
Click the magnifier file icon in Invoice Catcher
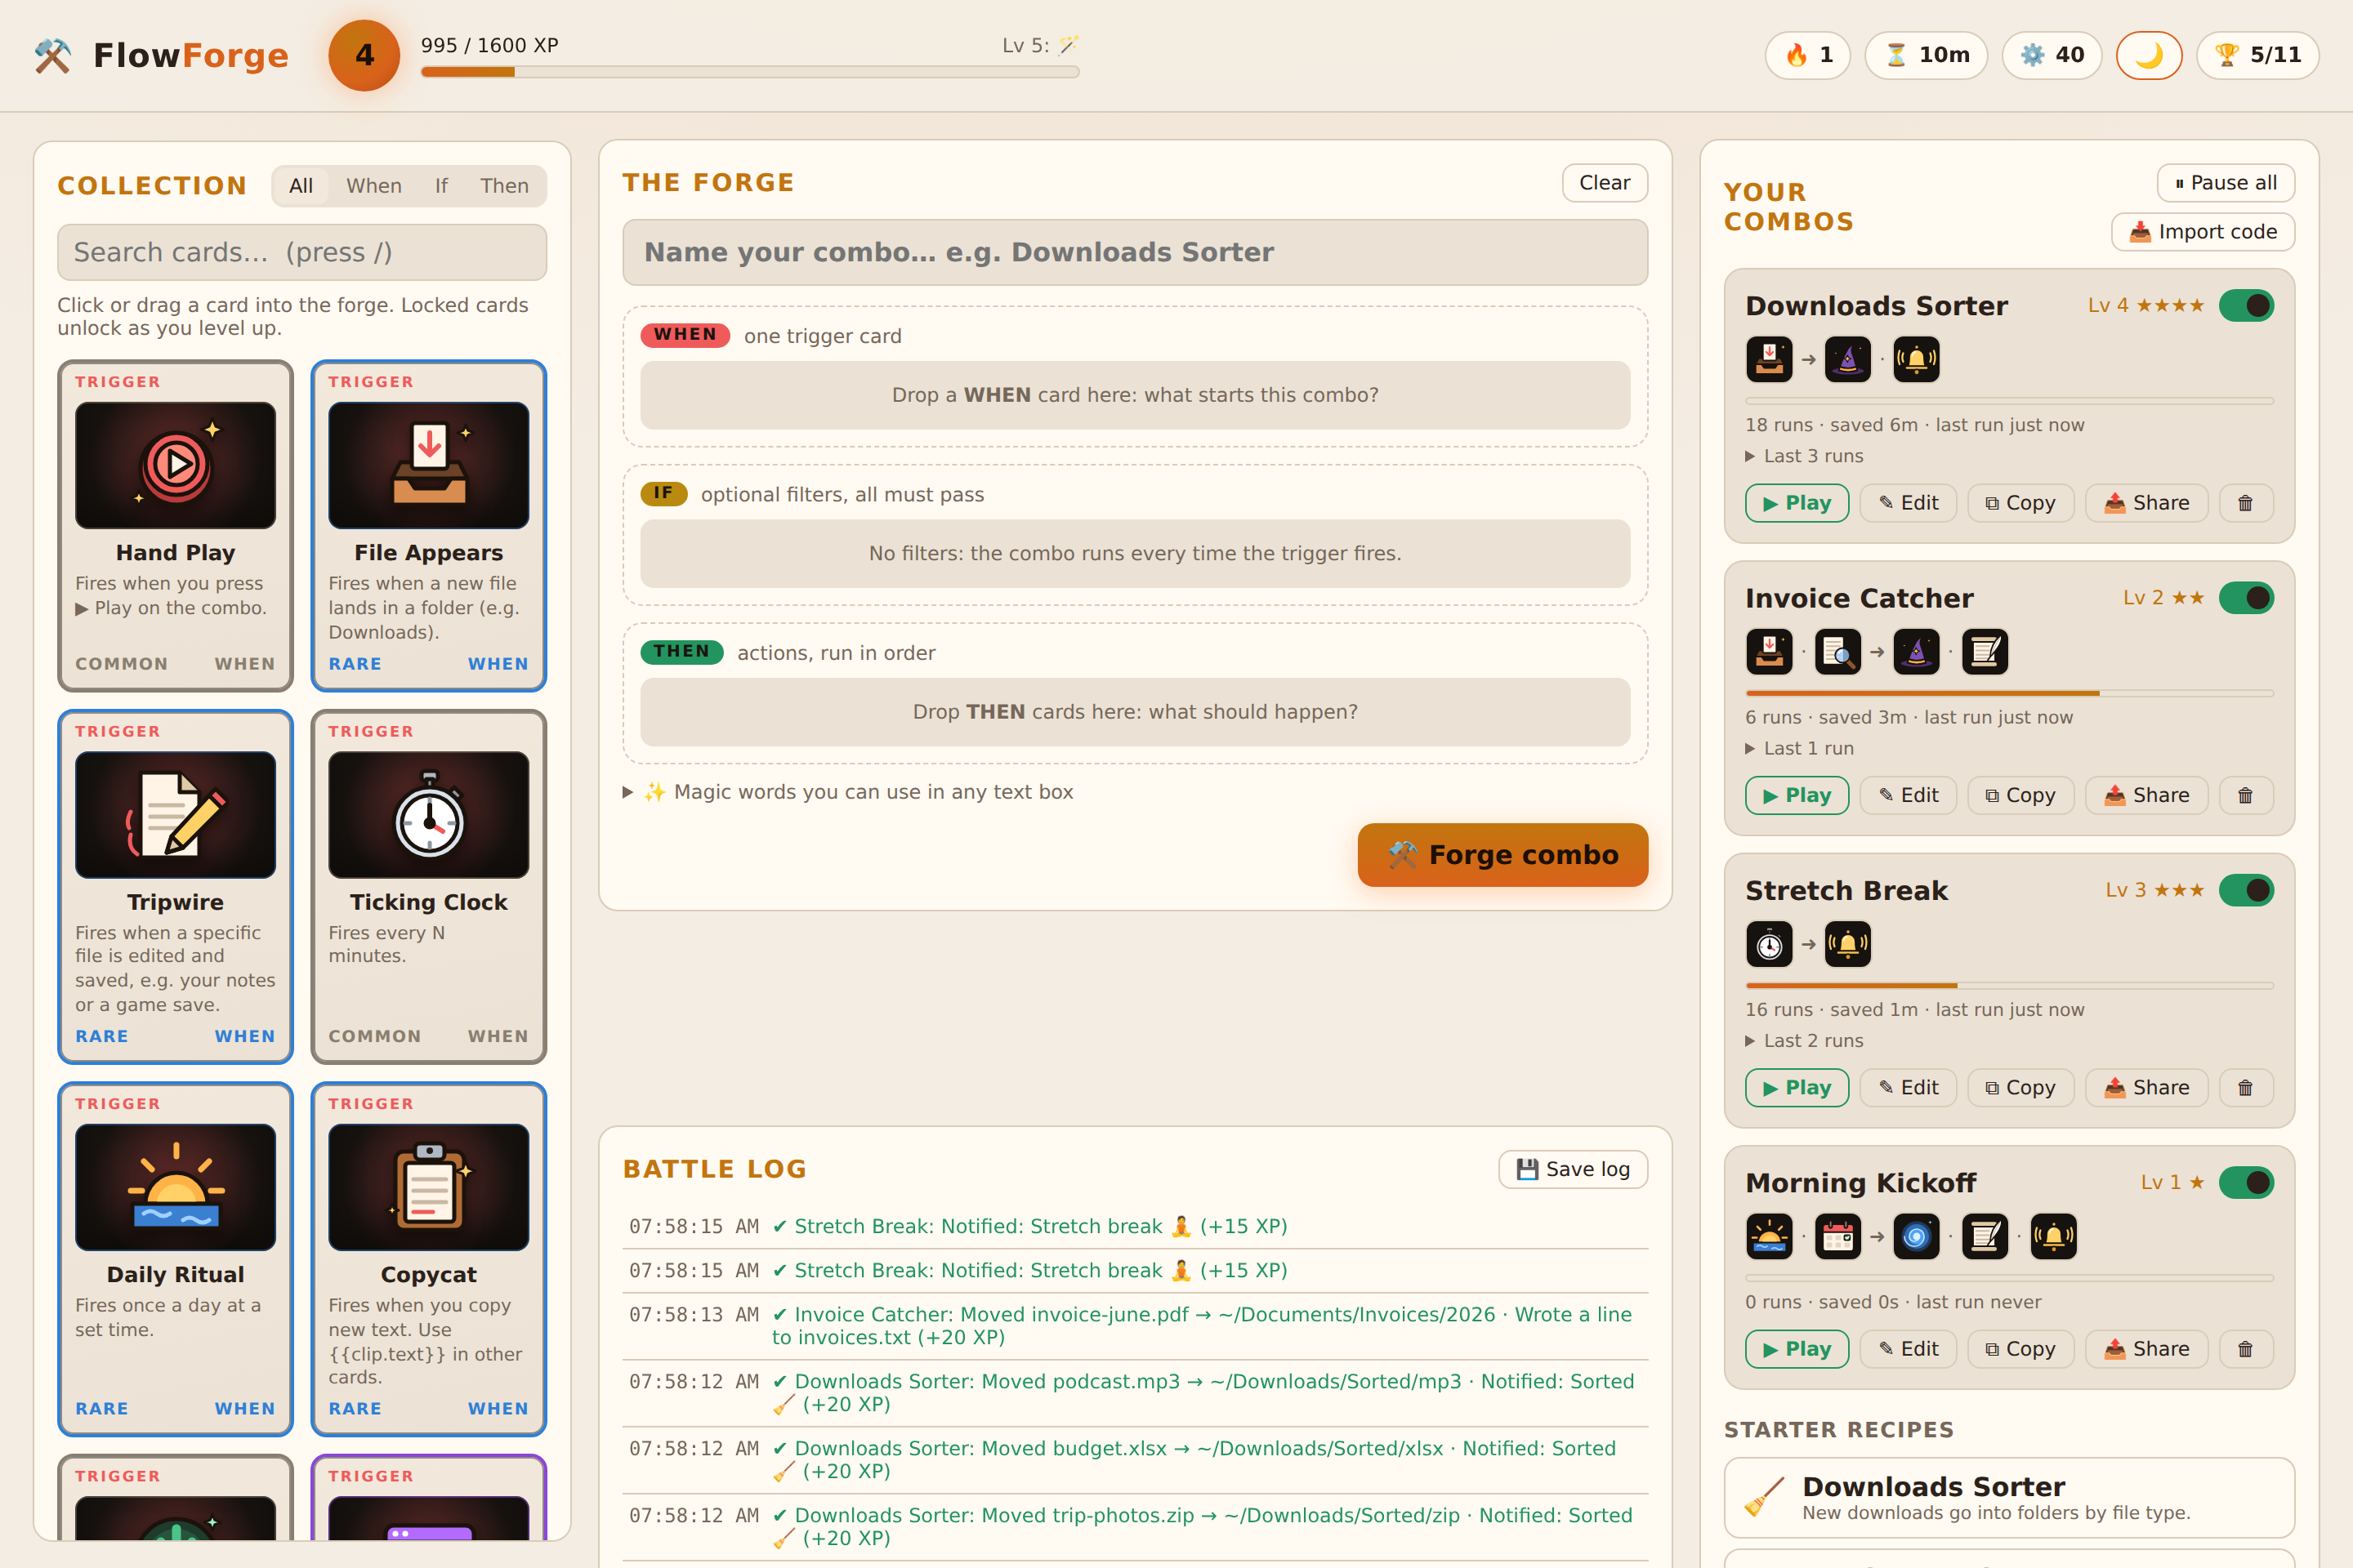(x=1837, y=652)
